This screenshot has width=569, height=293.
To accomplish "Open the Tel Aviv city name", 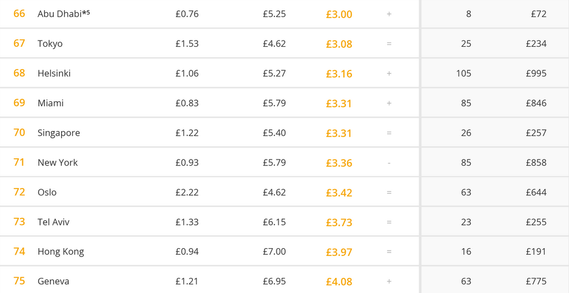I will coord(53,222).
